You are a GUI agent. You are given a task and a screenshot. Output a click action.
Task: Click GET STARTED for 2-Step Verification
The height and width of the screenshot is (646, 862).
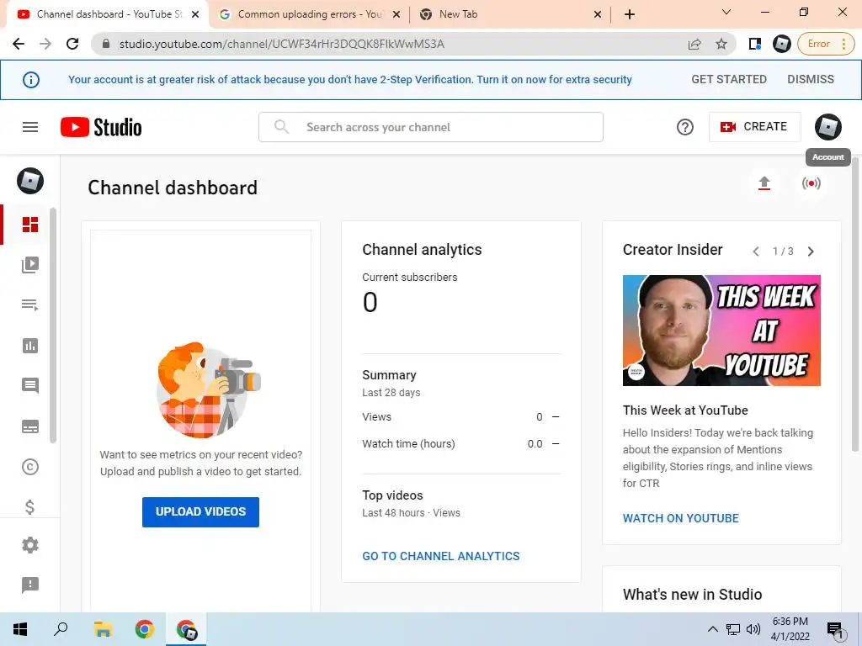pos(729,80)
